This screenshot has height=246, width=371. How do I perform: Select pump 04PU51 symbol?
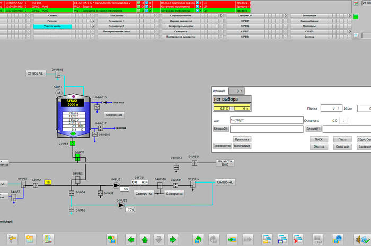point(116,185)
